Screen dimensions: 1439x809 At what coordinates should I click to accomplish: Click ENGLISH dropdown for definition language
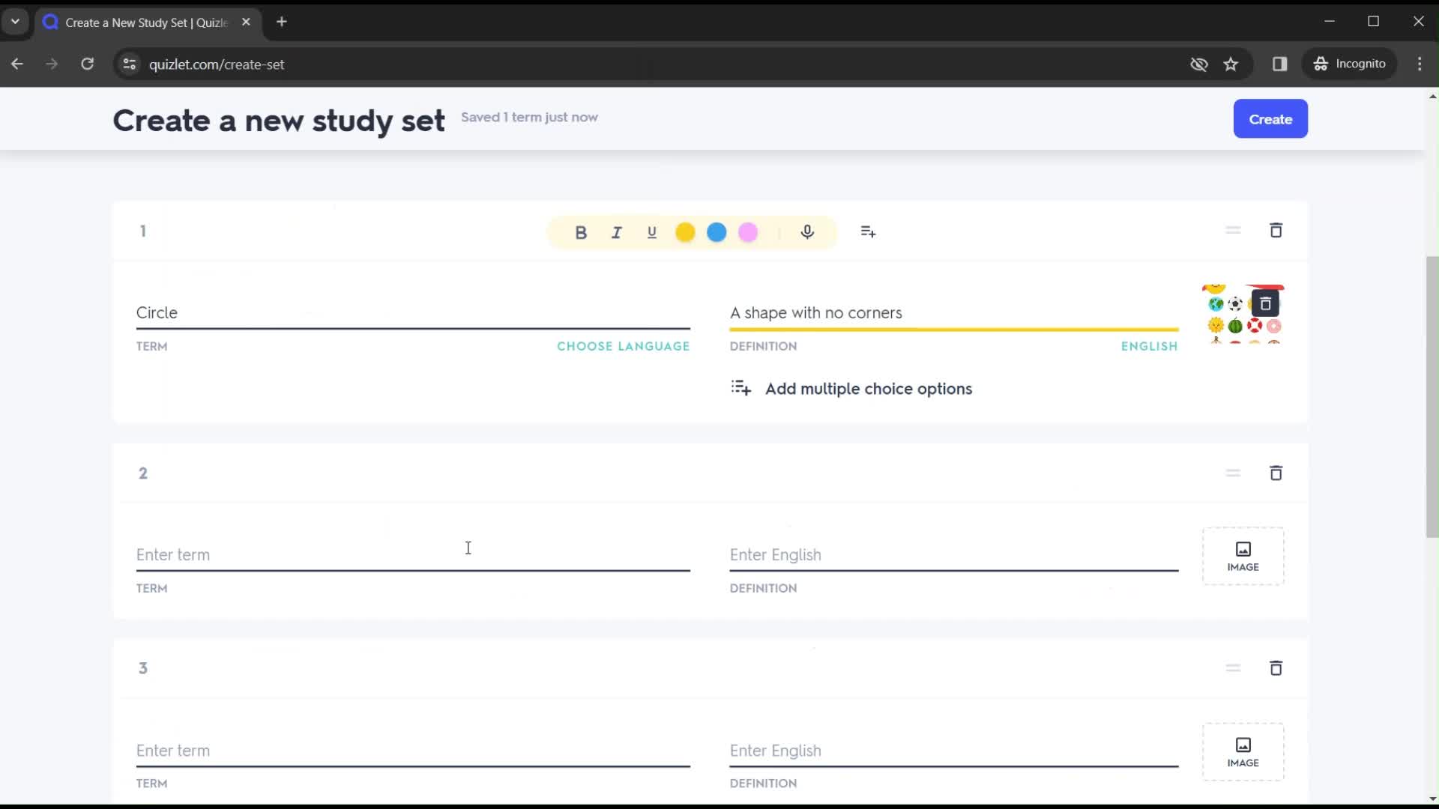tap(1150, 346)
